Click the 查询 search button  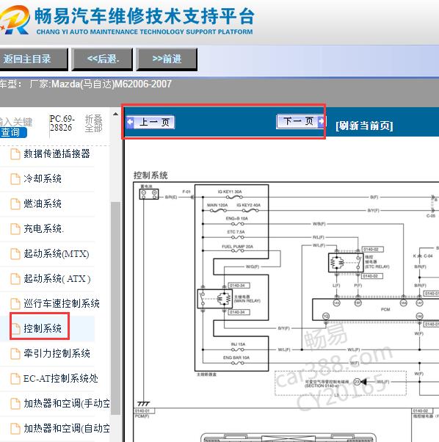click(13, 132)
